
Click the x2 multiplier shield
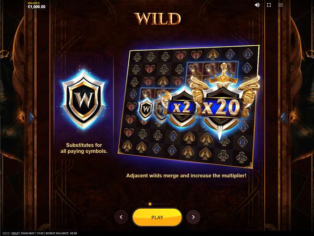point(181,108)
